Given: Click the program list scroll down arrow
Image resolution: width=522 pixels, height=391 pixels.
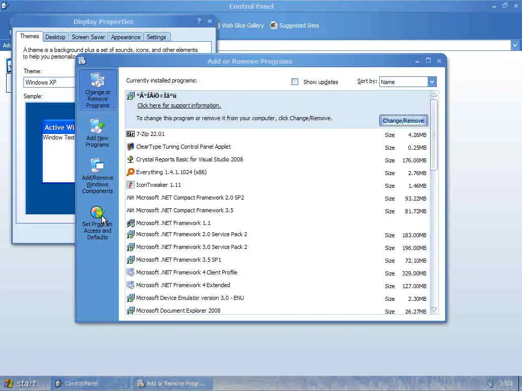Looking at the screenshot, I should pyautogui.click(x=434, y=310).
